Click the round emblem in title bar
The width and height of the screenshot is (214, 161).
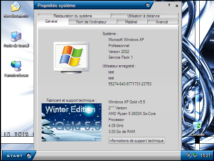147,5
